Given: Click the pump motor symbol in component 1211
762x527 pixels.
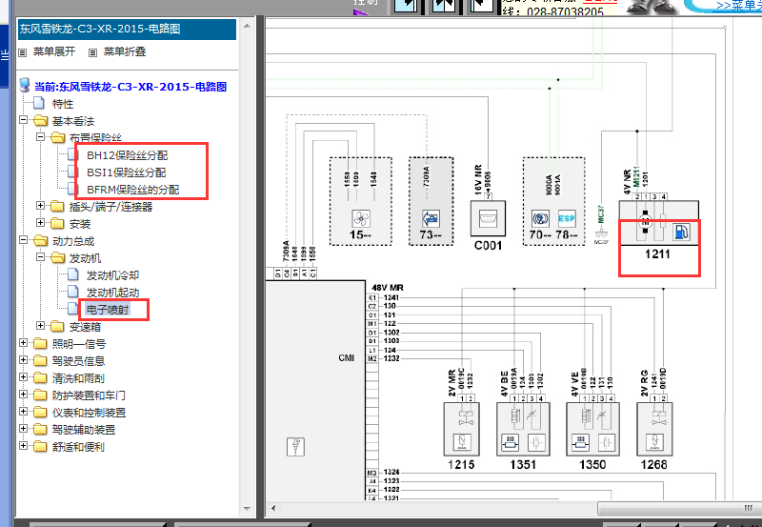Looking at the screenshot, I should tap(646, 221).
